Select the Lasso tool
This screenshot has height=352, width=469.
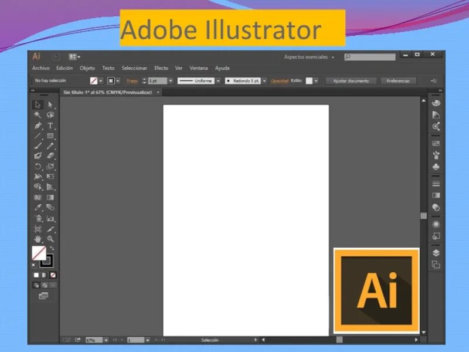click(50, 115)
